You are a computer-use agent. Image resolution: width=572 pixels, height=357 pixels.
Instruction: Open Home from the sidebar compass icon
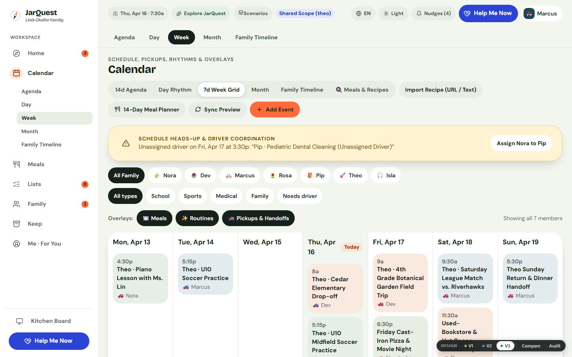16,53
